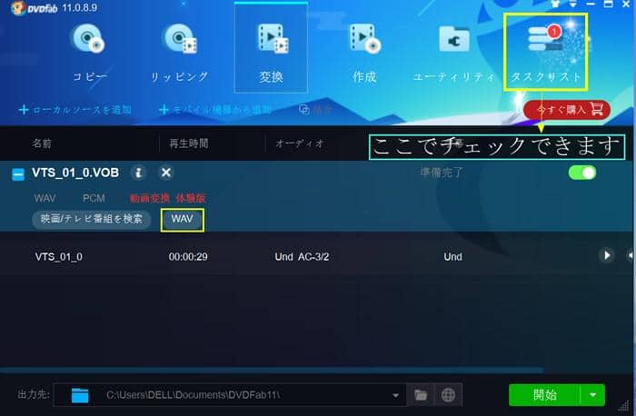This screenshot has width=636, height=416.
Task: Open the Ripping (リッピング) module
Action: pos(180,53)
